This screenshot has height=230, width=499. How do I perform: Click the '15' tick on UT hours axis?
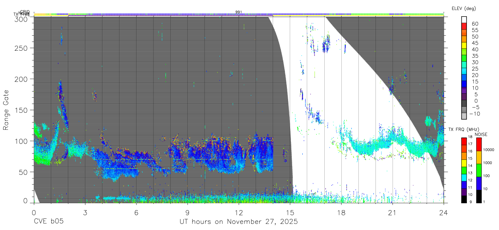click(x=290, y=212)
